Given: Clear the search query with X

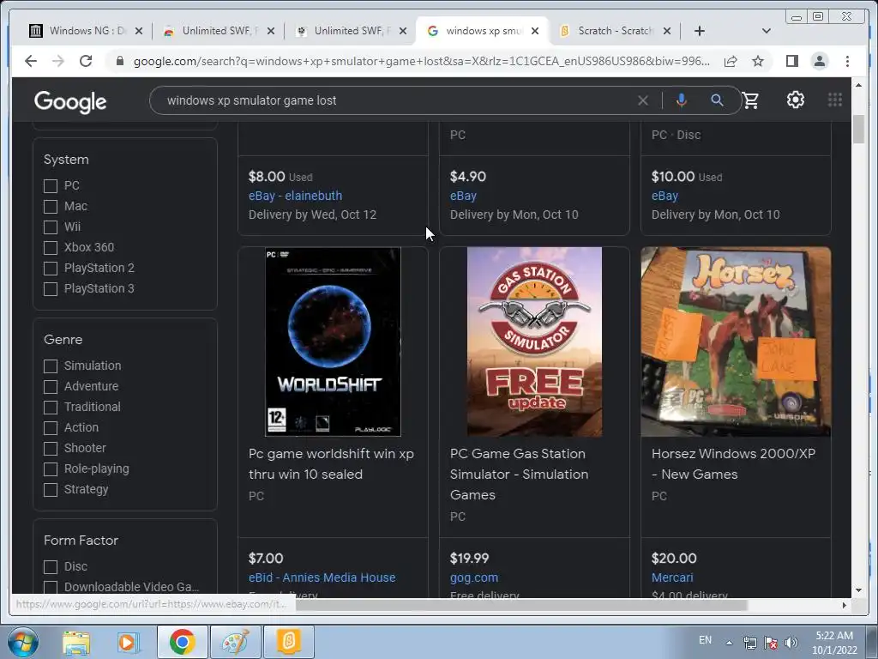Looking at the screenshot, I should click(x=643, y=100).
